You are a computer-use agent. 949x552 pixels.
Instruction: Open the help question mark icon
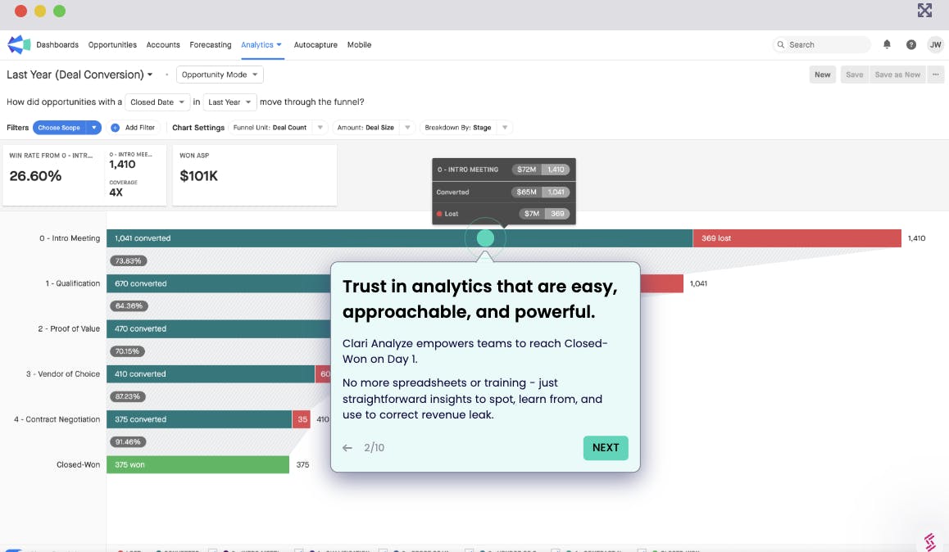pyautogui.click(x=910, y=45)
